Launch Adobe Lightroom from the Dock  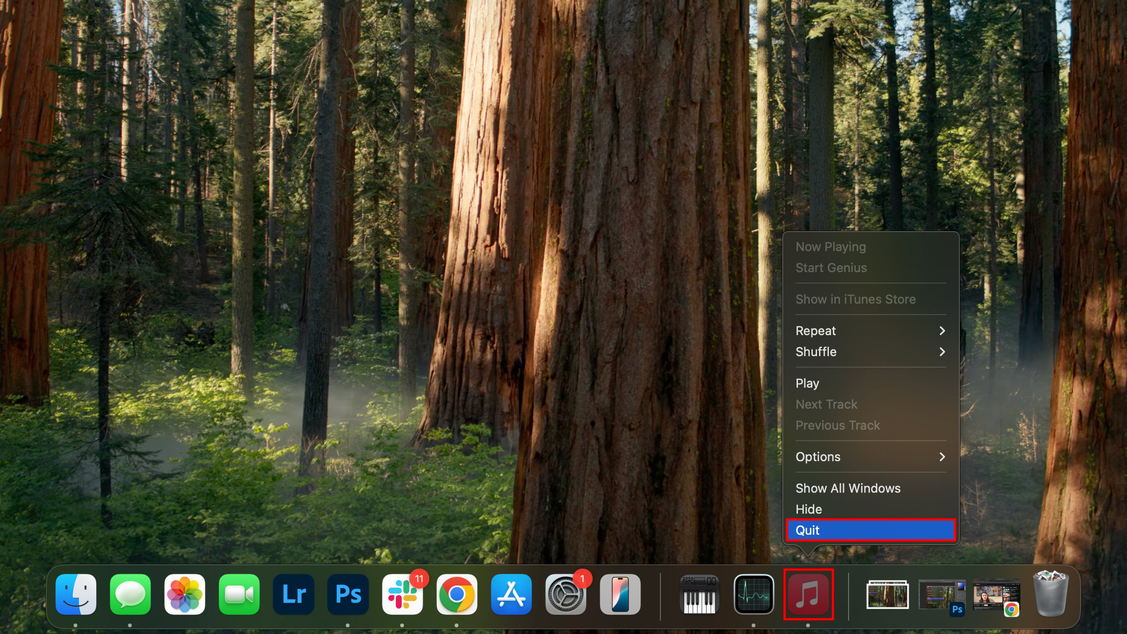click(x=294, y=594)
